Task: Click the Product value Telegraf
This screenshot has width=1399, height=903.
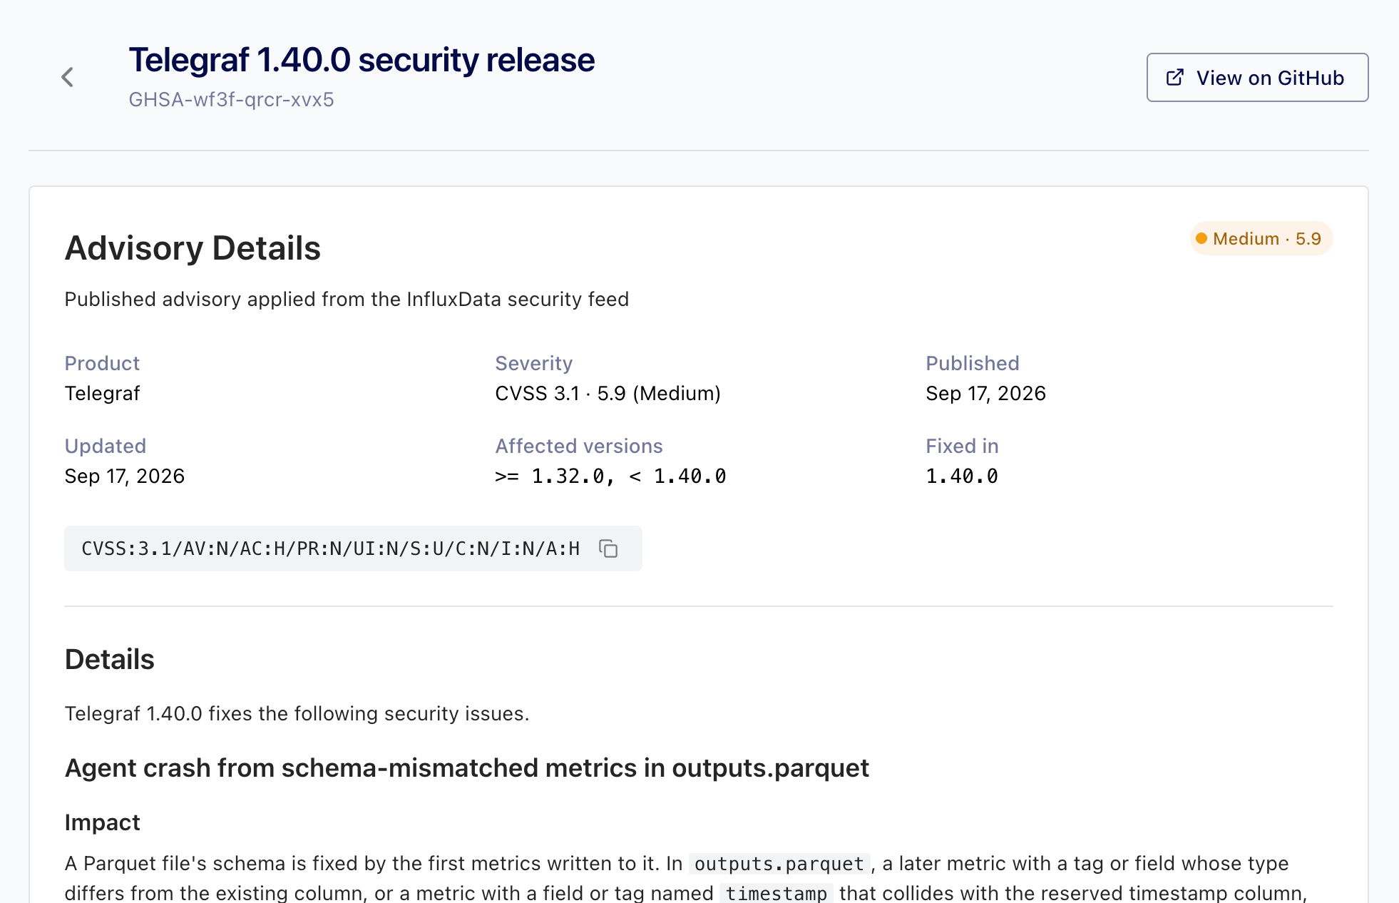Action: click(x=102, y=393)
